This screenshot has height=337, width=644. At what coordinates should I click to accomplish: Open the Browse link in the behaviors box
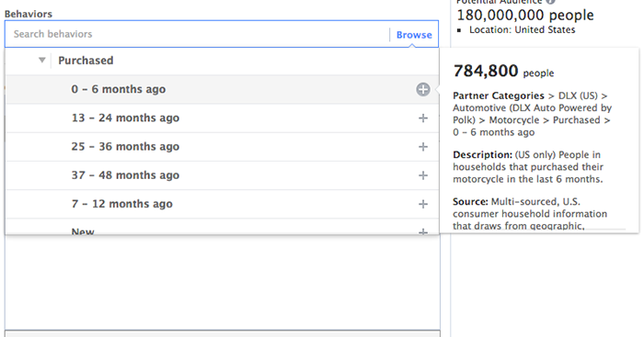414,35
